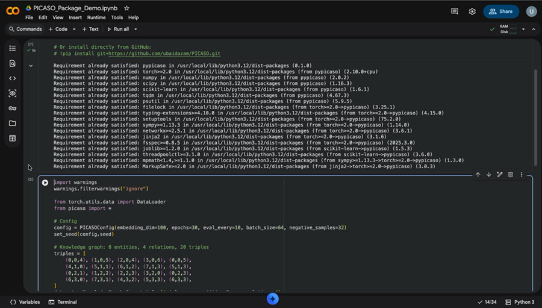
Task: Click the Share button
Action: click(501, 11)
